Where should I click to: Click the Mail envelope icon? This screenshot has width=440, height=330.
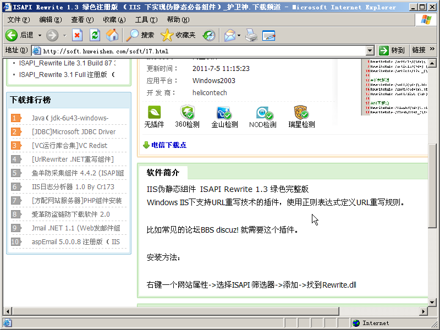[x=230, y=35]
